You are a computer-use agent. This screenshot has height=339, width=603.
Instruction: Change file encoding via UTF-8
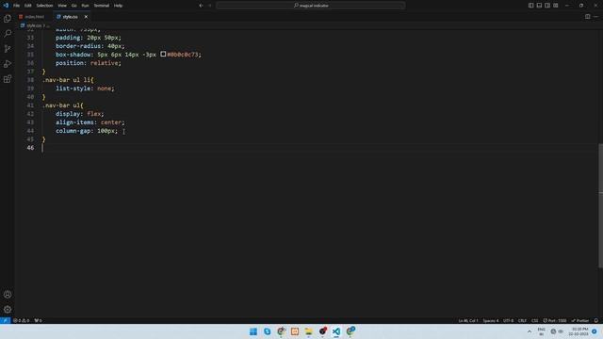(508, 320)
